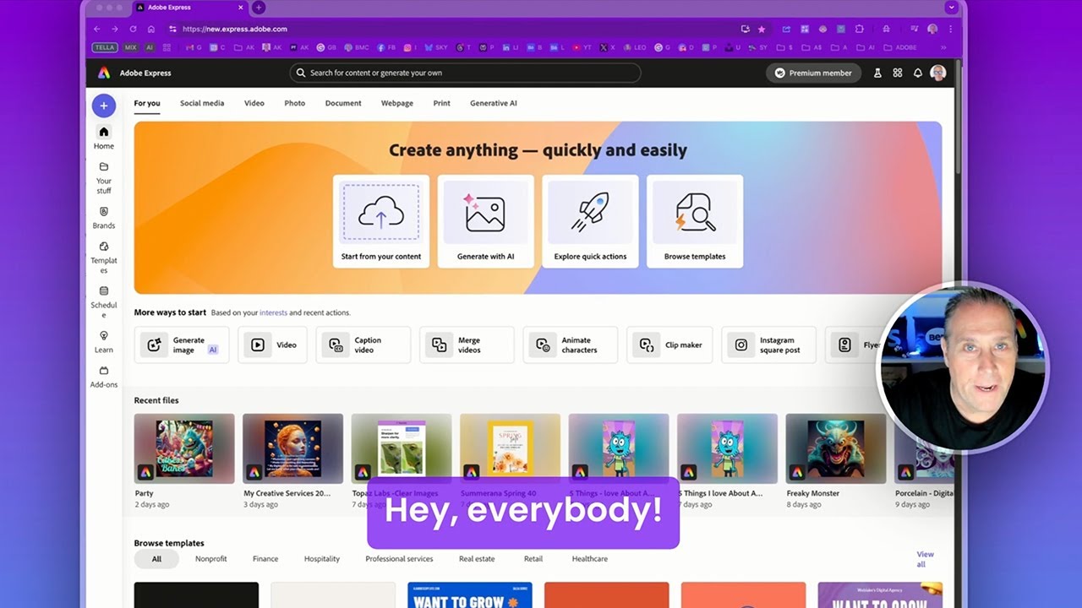Open Templates in the sidebar
Image resolution: width=1082 pixels, height=608 pixels.
104,258
